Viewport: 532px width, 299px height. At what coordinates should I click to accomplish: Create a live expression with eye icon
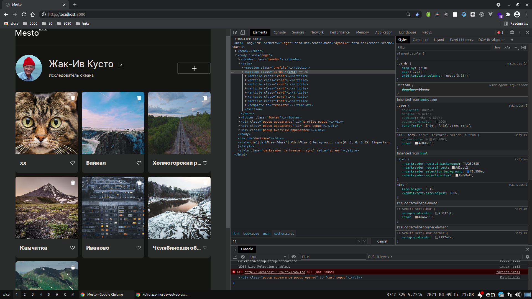point(294,257)
